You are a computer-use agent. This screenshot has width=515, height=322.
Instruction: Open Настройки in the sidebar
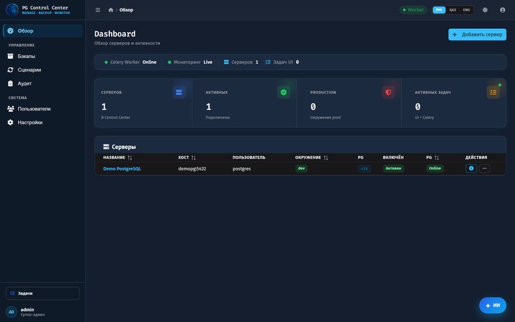[43, 122]
